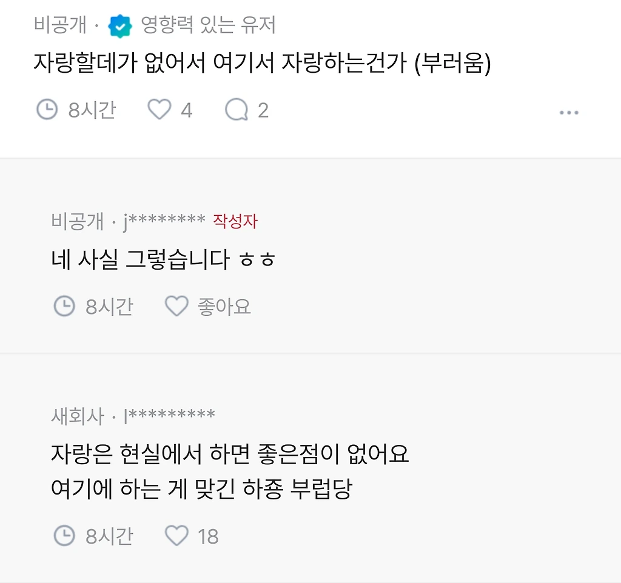The image size is (621, 583).
Task: Click the reply count 2 on top comment
Action: coord(263,110)
